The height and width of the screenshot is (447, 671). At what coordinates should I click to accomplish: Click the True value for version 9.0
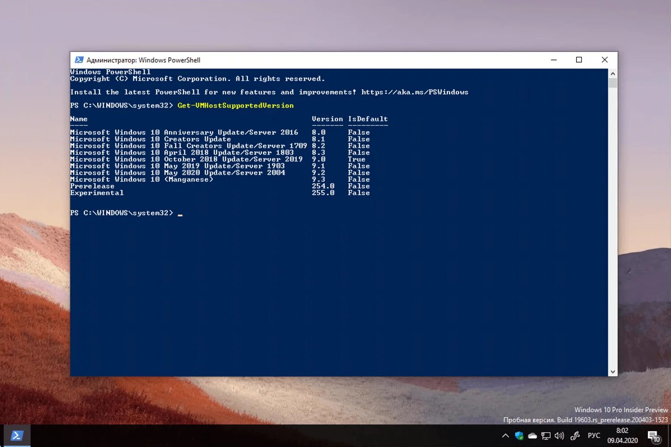357,159
